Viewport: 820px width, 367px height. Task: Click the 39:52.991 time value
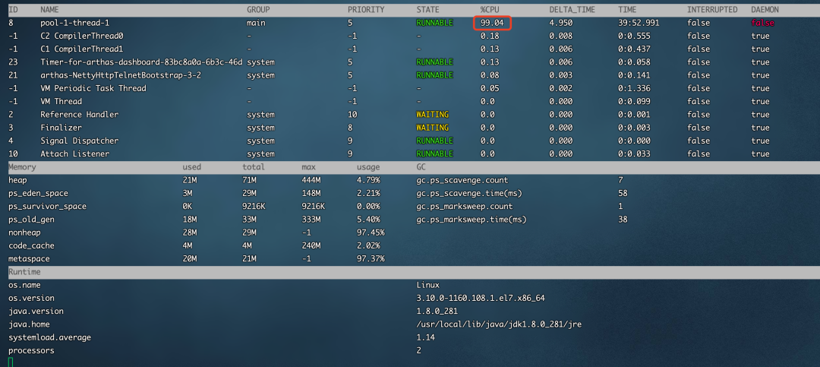(639, 23)
